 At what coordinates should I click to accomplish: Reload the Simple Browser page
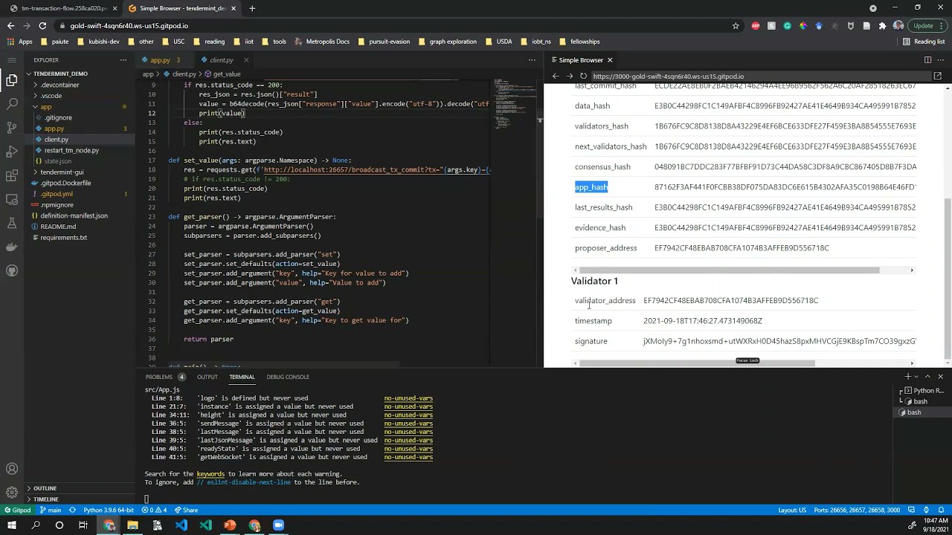coord(583,76)
